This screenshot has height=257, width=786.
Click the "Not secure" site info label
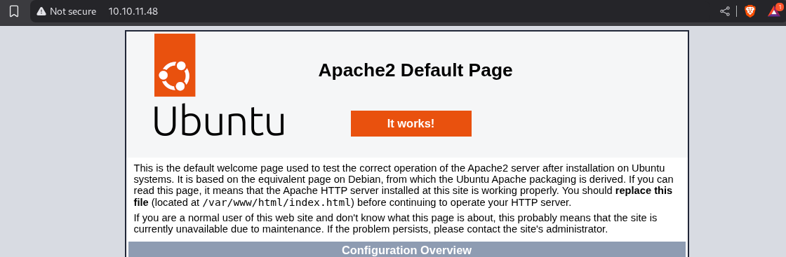(x=73, y=11)
